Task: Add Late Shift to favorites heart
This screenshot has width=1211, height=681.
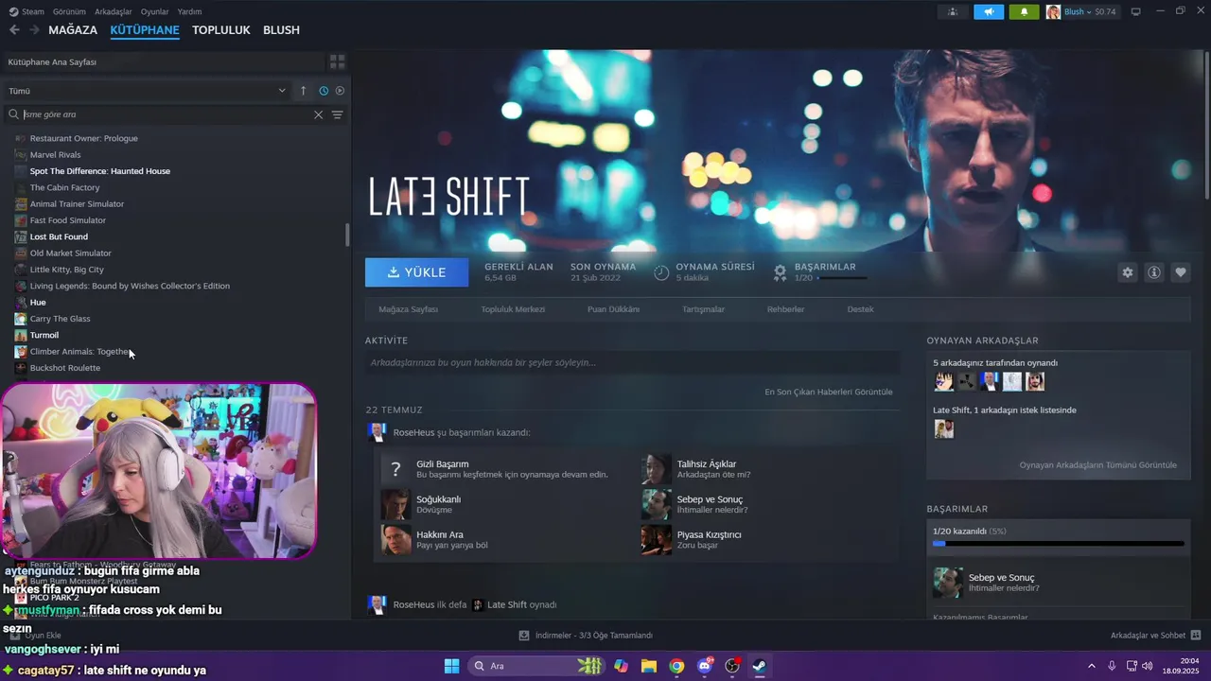Action: [x=1181, y=272]
